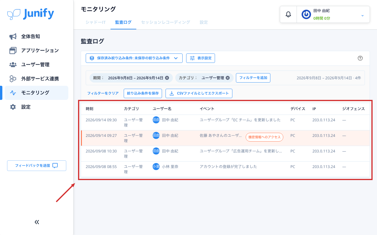Viewport: 377px width, 235px height.
Task: Click event text ユーザーグループ「EC チーム」を更新しました
Action: point(240,120)
